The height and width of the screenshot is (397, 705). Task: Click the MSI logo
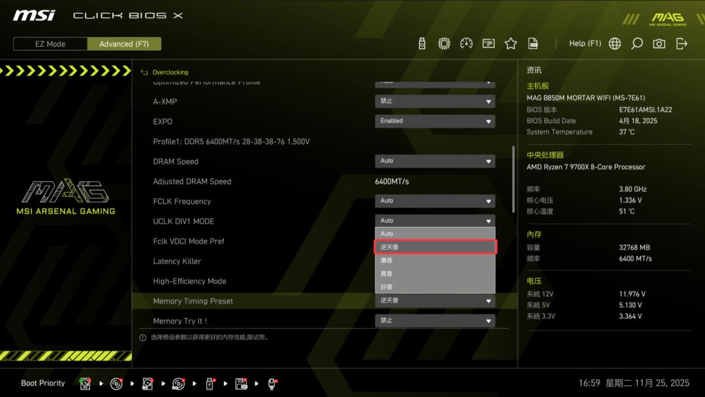point(34,15)
